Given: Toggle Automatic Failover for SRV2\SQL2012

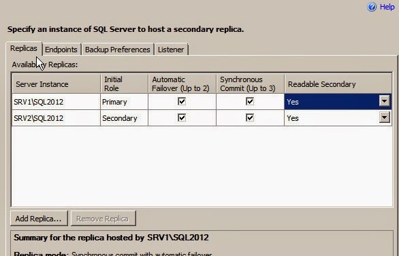Looking at the screenshot, I should pyautogui.click(x=182, y=117).
